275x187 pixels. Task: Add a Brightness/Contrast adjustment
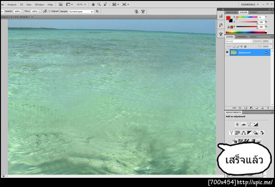click(237, 124)
